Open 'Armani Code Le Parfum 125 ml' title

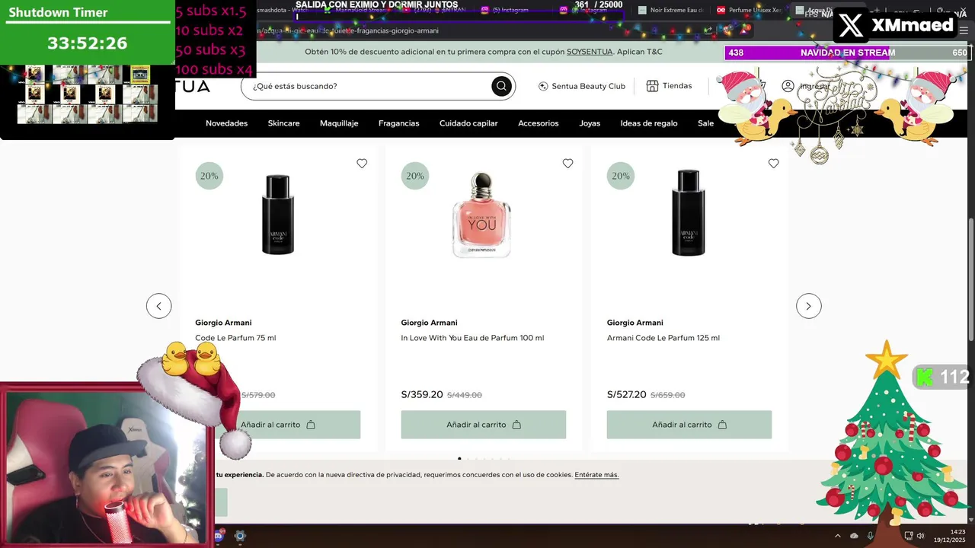[x=663, y=338]
